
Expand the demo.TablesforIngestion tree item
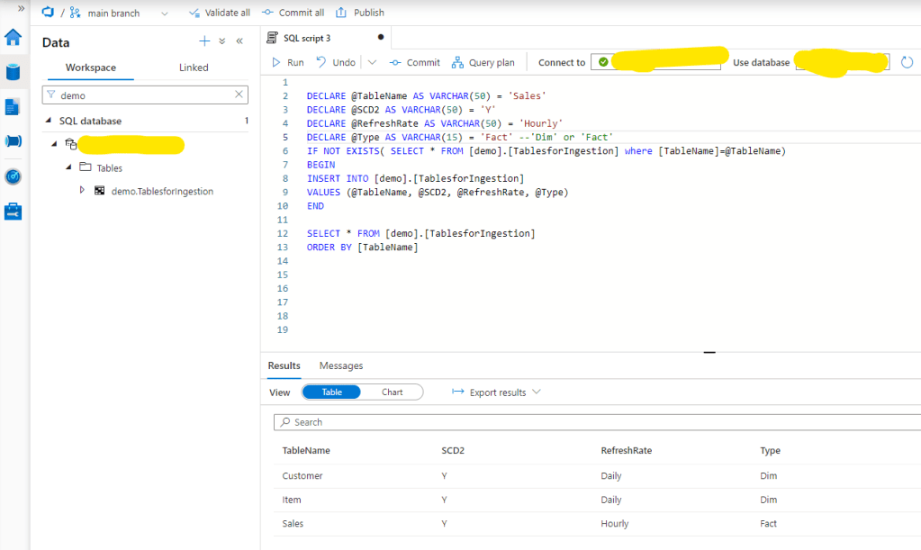pyautogui.click(x=82, y=191)
